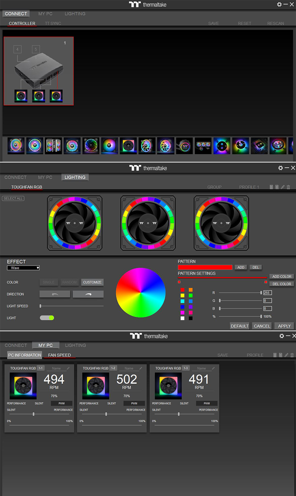Select the right TOUGHFAN in Lighting window
This screenshot has width=296, height=496.
tap(222, 223)
